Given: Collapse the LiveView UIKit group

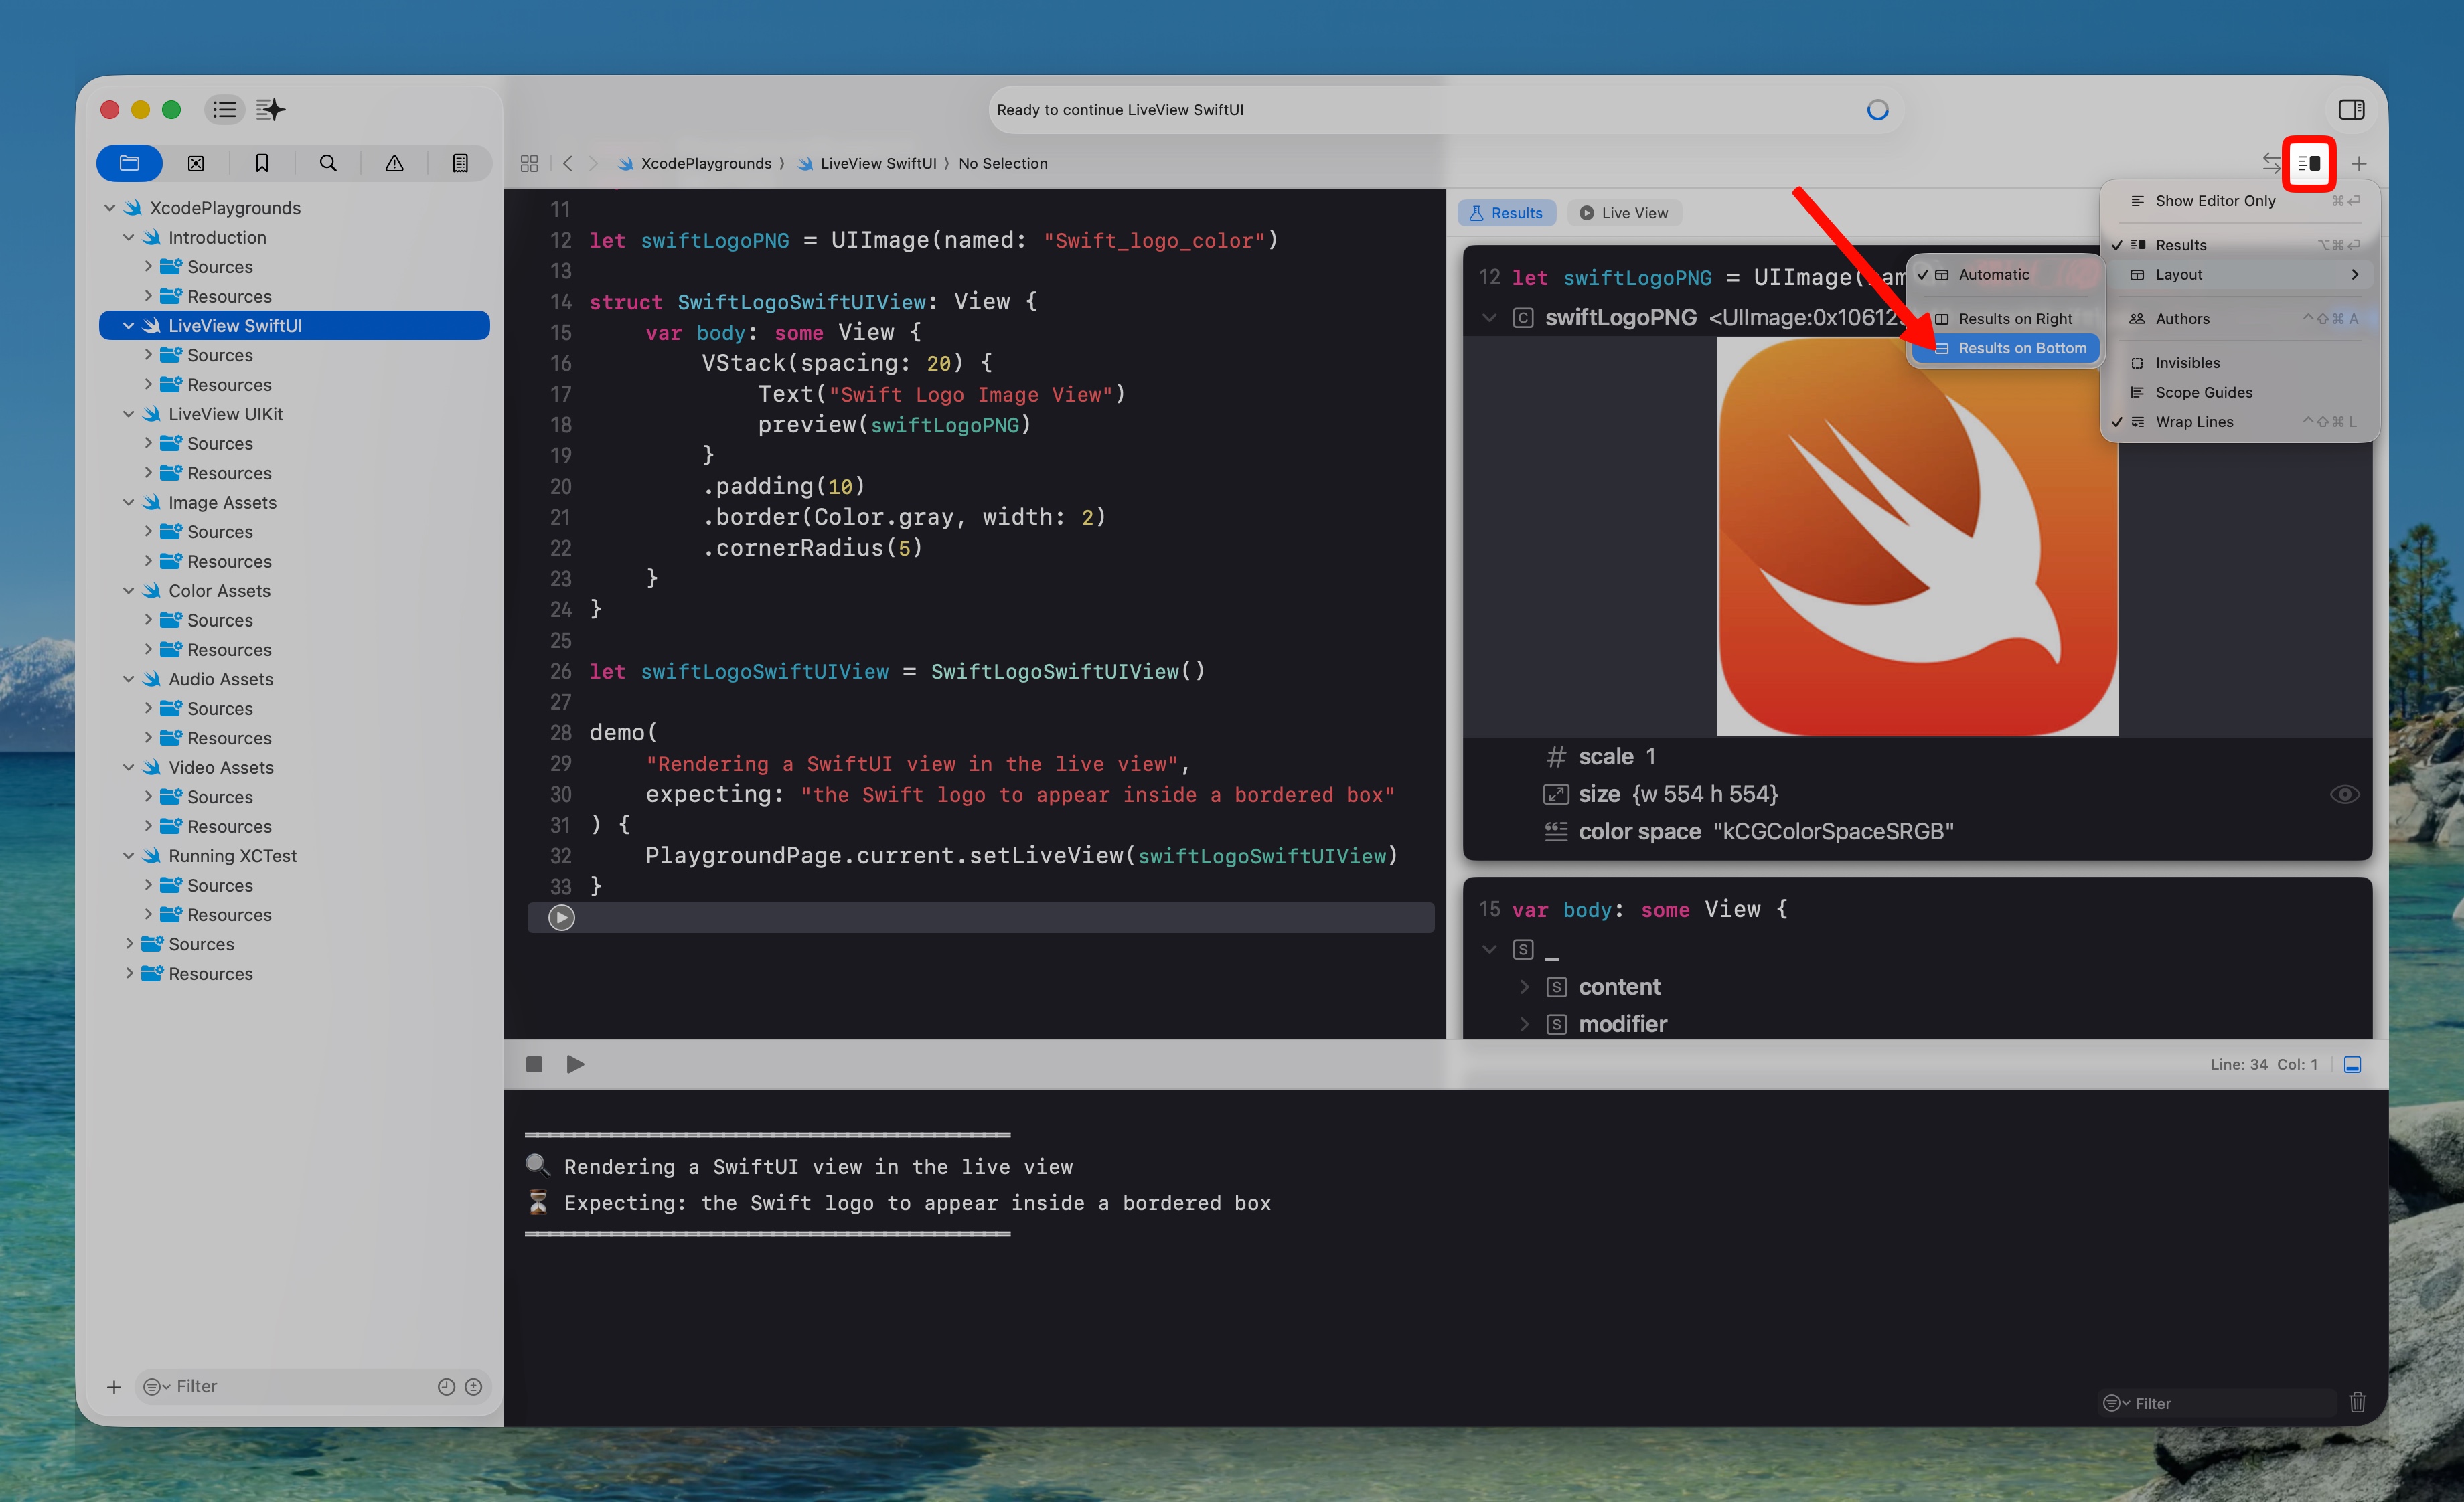Looking at the screenshot, I should point(129,414).
